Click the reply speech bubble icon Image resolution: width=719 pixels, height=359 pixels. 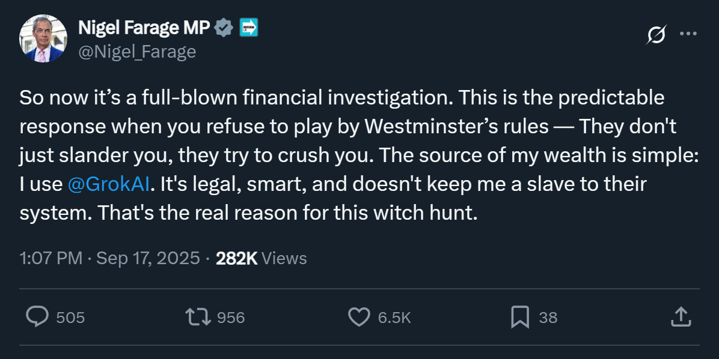[37, 316]
